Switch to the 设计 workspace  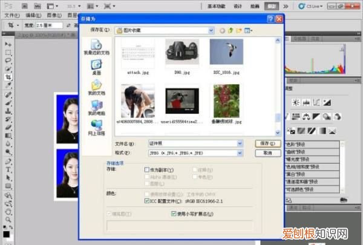point(238,6)
